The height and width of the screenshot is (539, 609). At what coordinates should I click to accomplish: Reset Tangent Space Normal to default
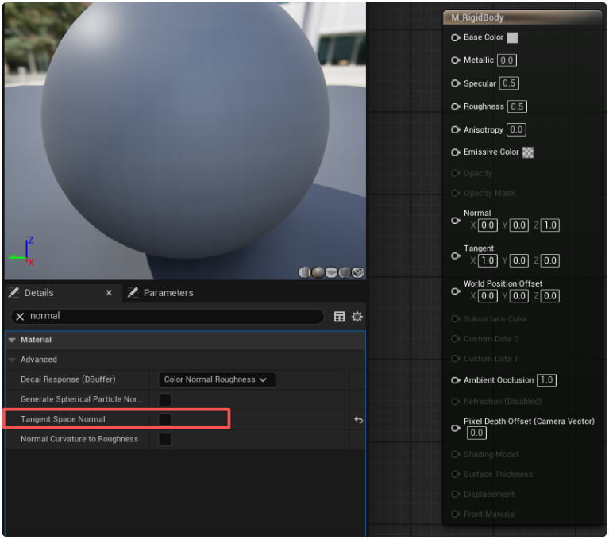click(358, 419)
